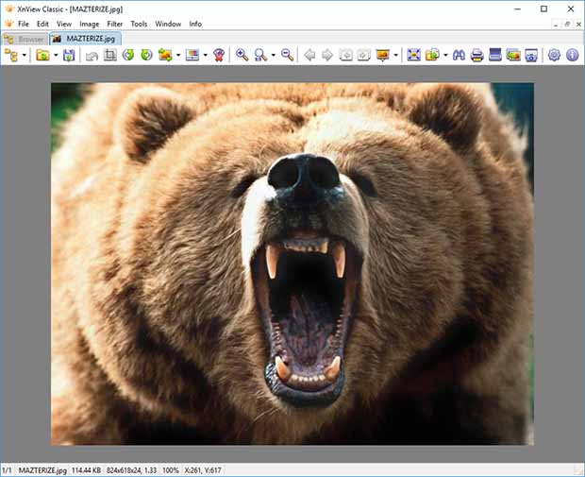Click the next page icon

click(x=364, y=56)
